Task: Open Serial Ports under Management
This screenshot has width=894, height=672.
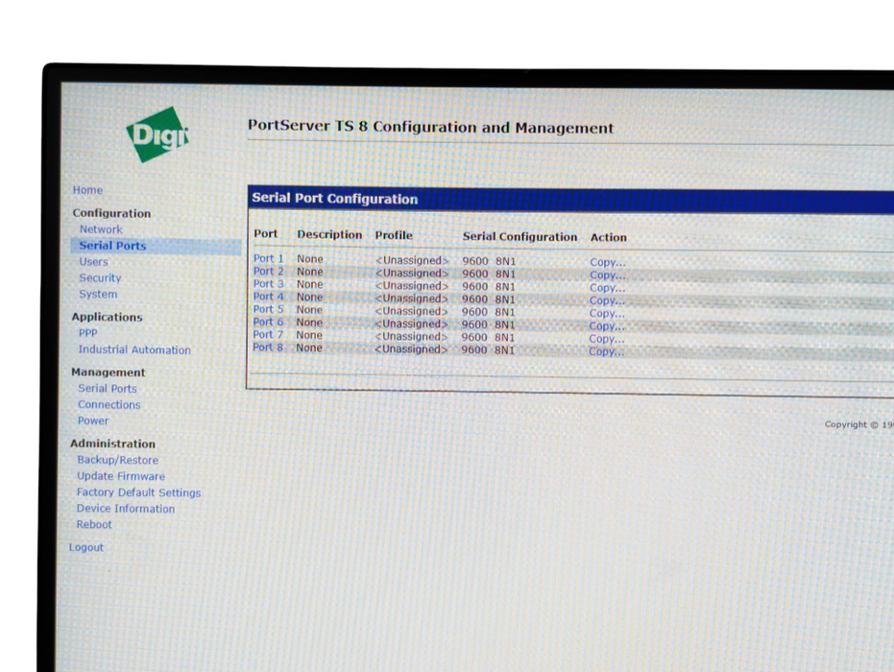Action: pyautogui.click(x=107, y=388)
